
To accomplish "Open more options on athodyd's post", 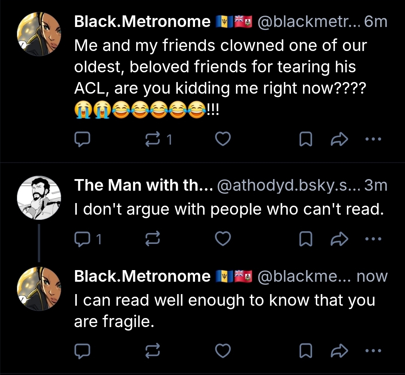I will click(373, 239).
